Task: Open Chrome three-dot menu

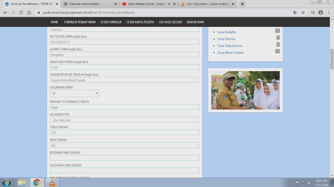Action: [x=329, y=12]
